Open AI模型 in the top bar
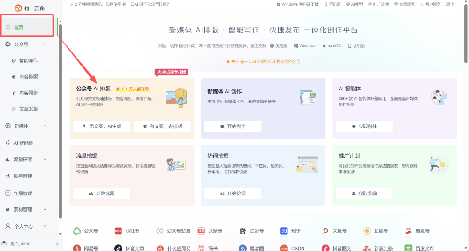The image size is (469, 251). pos(355,4)
